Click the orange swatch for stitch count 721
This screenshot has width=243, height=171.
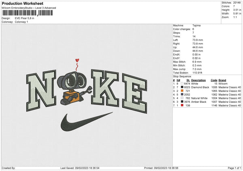coord(182,91)
